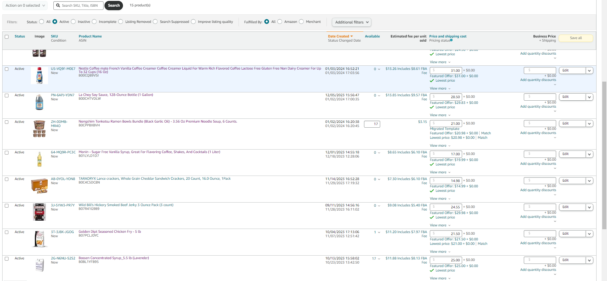607x281 pixels.
Task: Open Edit dropdown arrow for Monin Syrup
Action: click(x=590, y=154)
